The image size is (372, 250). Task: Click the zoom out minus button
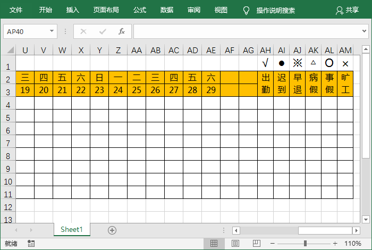272,244
